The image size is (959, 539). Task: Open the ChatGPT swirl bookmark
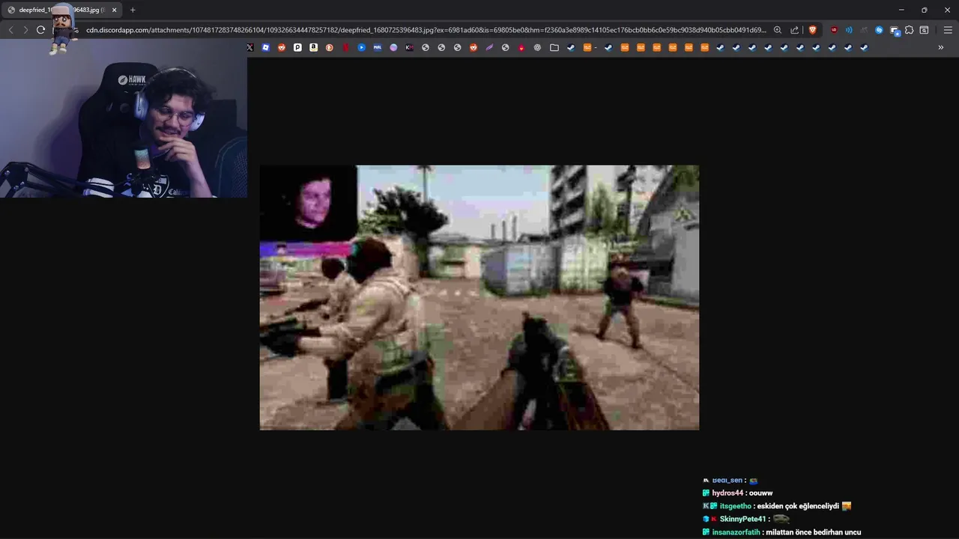coord(537,47)
